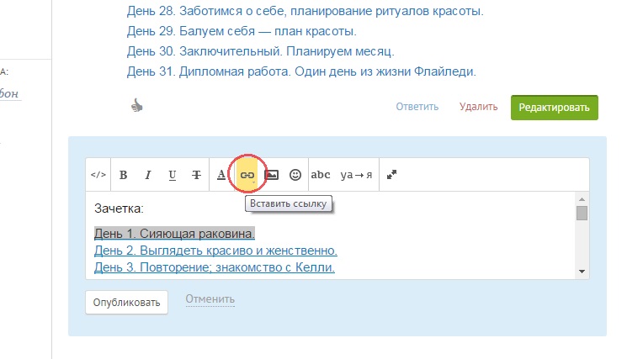The width and height of the screenshot is (627, 359).
Task: Publish the comment with Опубликовать
Action: pos(126,302)
